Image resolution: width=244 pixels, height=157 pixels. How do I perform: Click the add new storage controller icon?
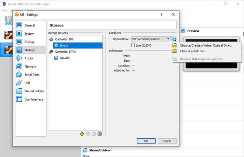pyautogui.click(x=82, y=133)
